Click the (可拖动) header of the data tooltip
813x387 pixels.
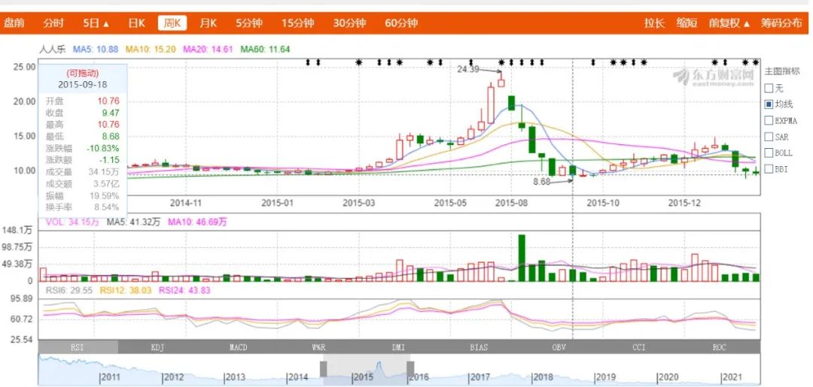(83, 74)
